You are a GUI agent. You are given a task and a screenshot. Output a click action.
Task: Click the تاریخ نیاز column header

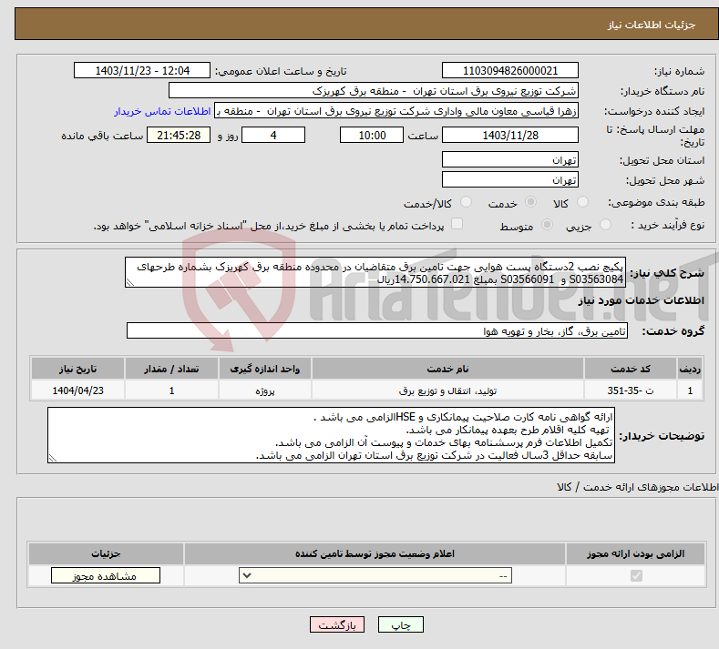click(77, 369)
